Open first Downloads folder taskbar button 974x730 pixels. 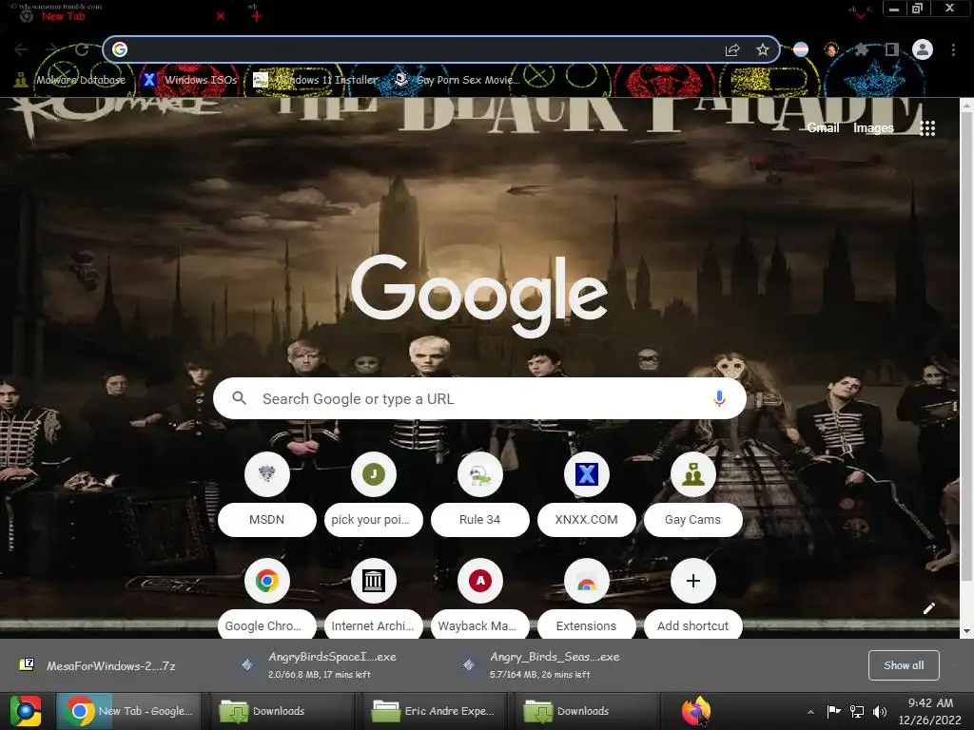coord(282,711)
